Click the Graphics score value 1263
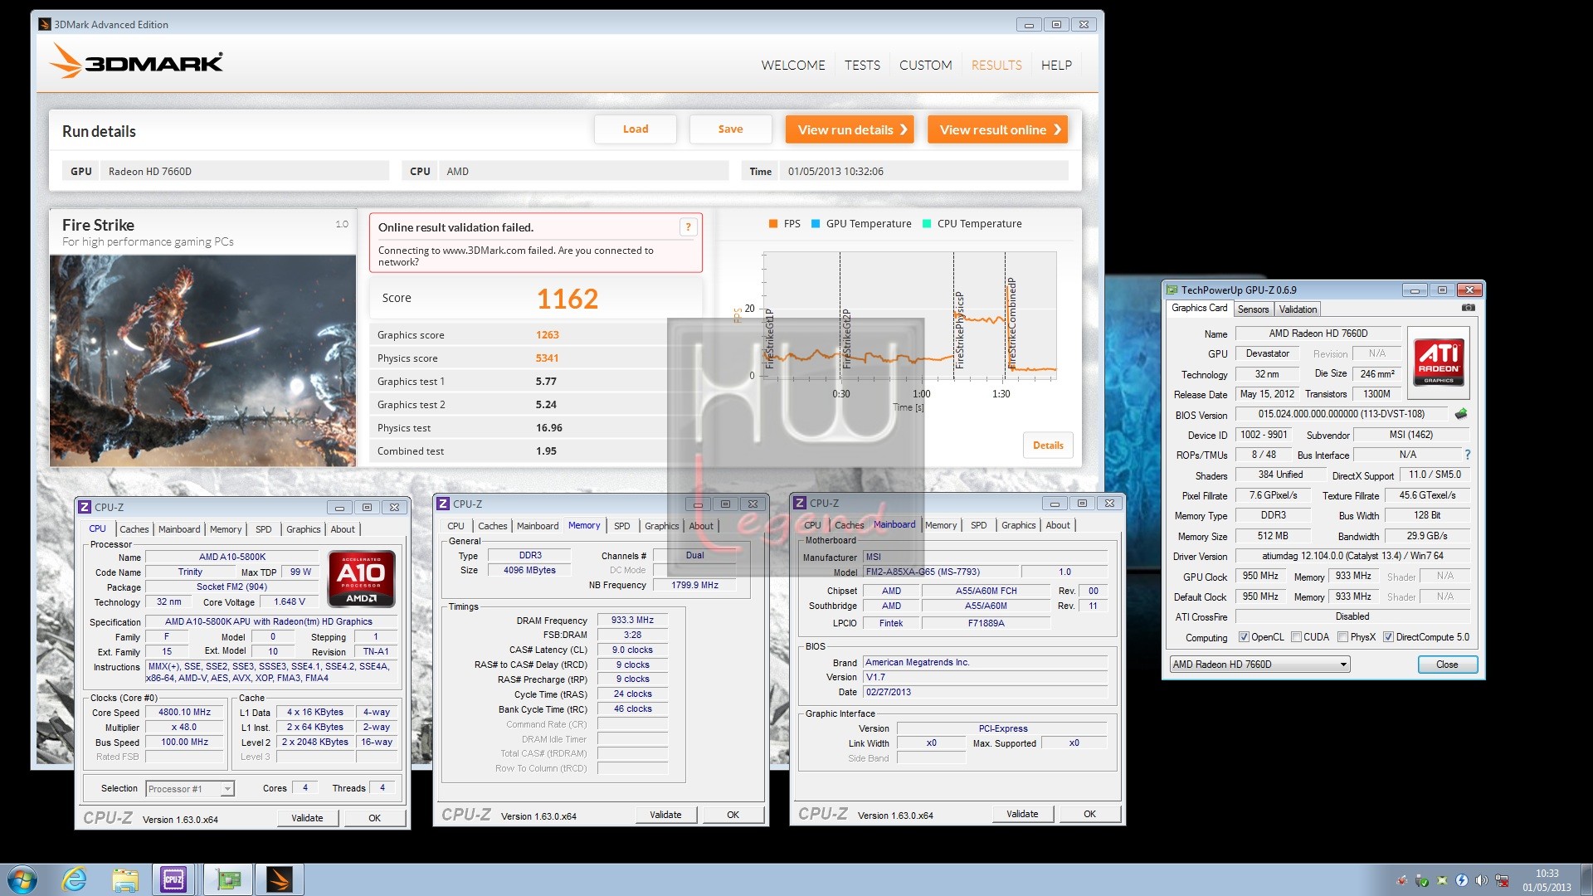Screen dimensions: 1593x896 click(547, 335)
